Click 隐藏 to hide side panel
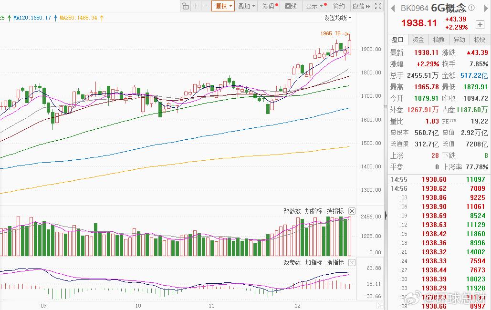The image size is (491, 310). click(361, 6)
